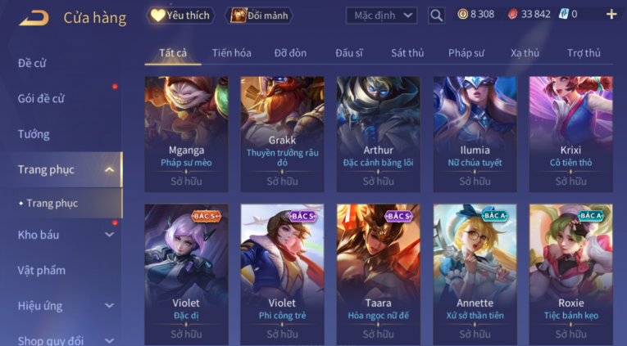Go to Gói đề cử section
Image resolution: width=627 pixels, height=346 pixels.
pyautogui.click(x=41, y=99)
